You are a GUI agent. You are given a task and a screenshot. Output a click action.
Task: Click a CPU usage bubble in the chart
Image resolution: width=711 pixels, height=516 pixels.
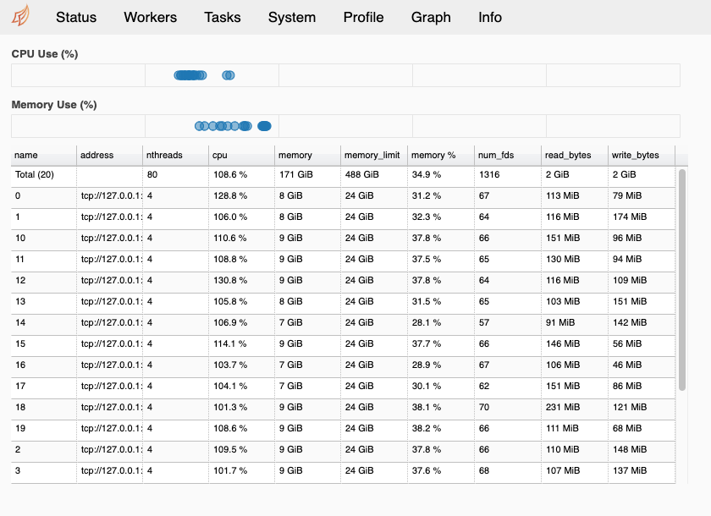[190, 75]
